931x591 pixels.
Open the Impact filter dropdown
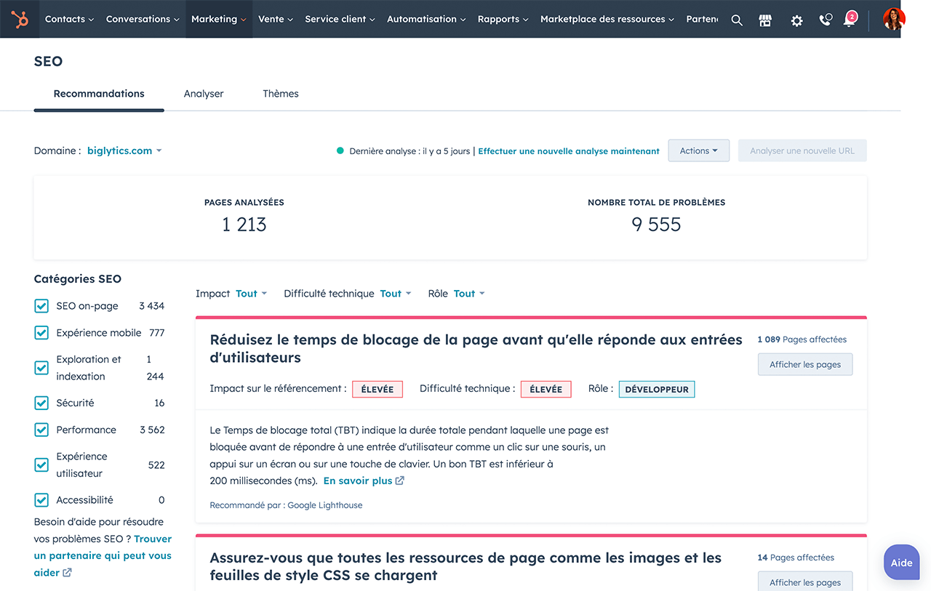251,294
